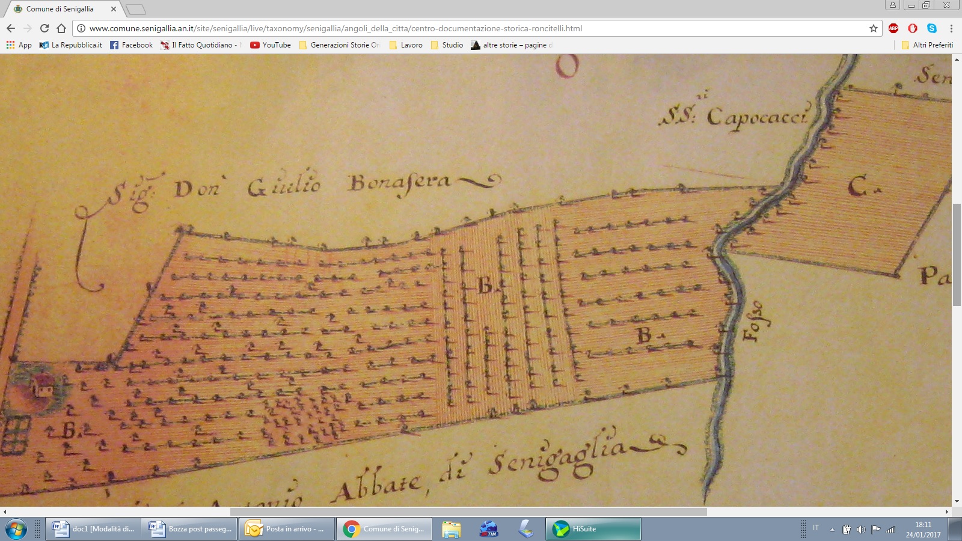
Task: Open a new browser tab
Action: click(136, 9)
